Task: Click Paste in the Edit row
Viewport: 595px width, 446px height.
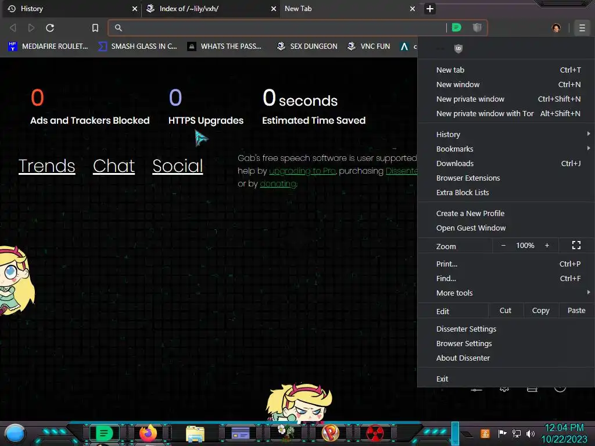Action: (576, 311)
